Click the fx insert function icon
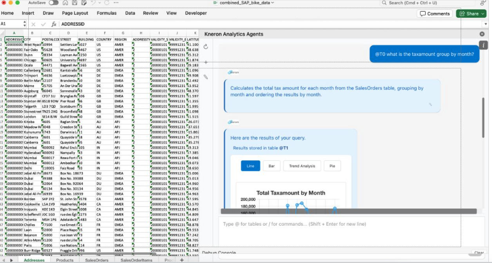The height and width of the screenshot is (263, 492). click(54, 24)
